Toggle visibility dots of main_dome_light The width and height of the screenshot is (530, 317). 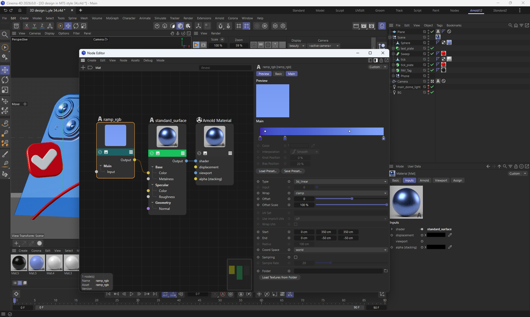coord(428,87)
